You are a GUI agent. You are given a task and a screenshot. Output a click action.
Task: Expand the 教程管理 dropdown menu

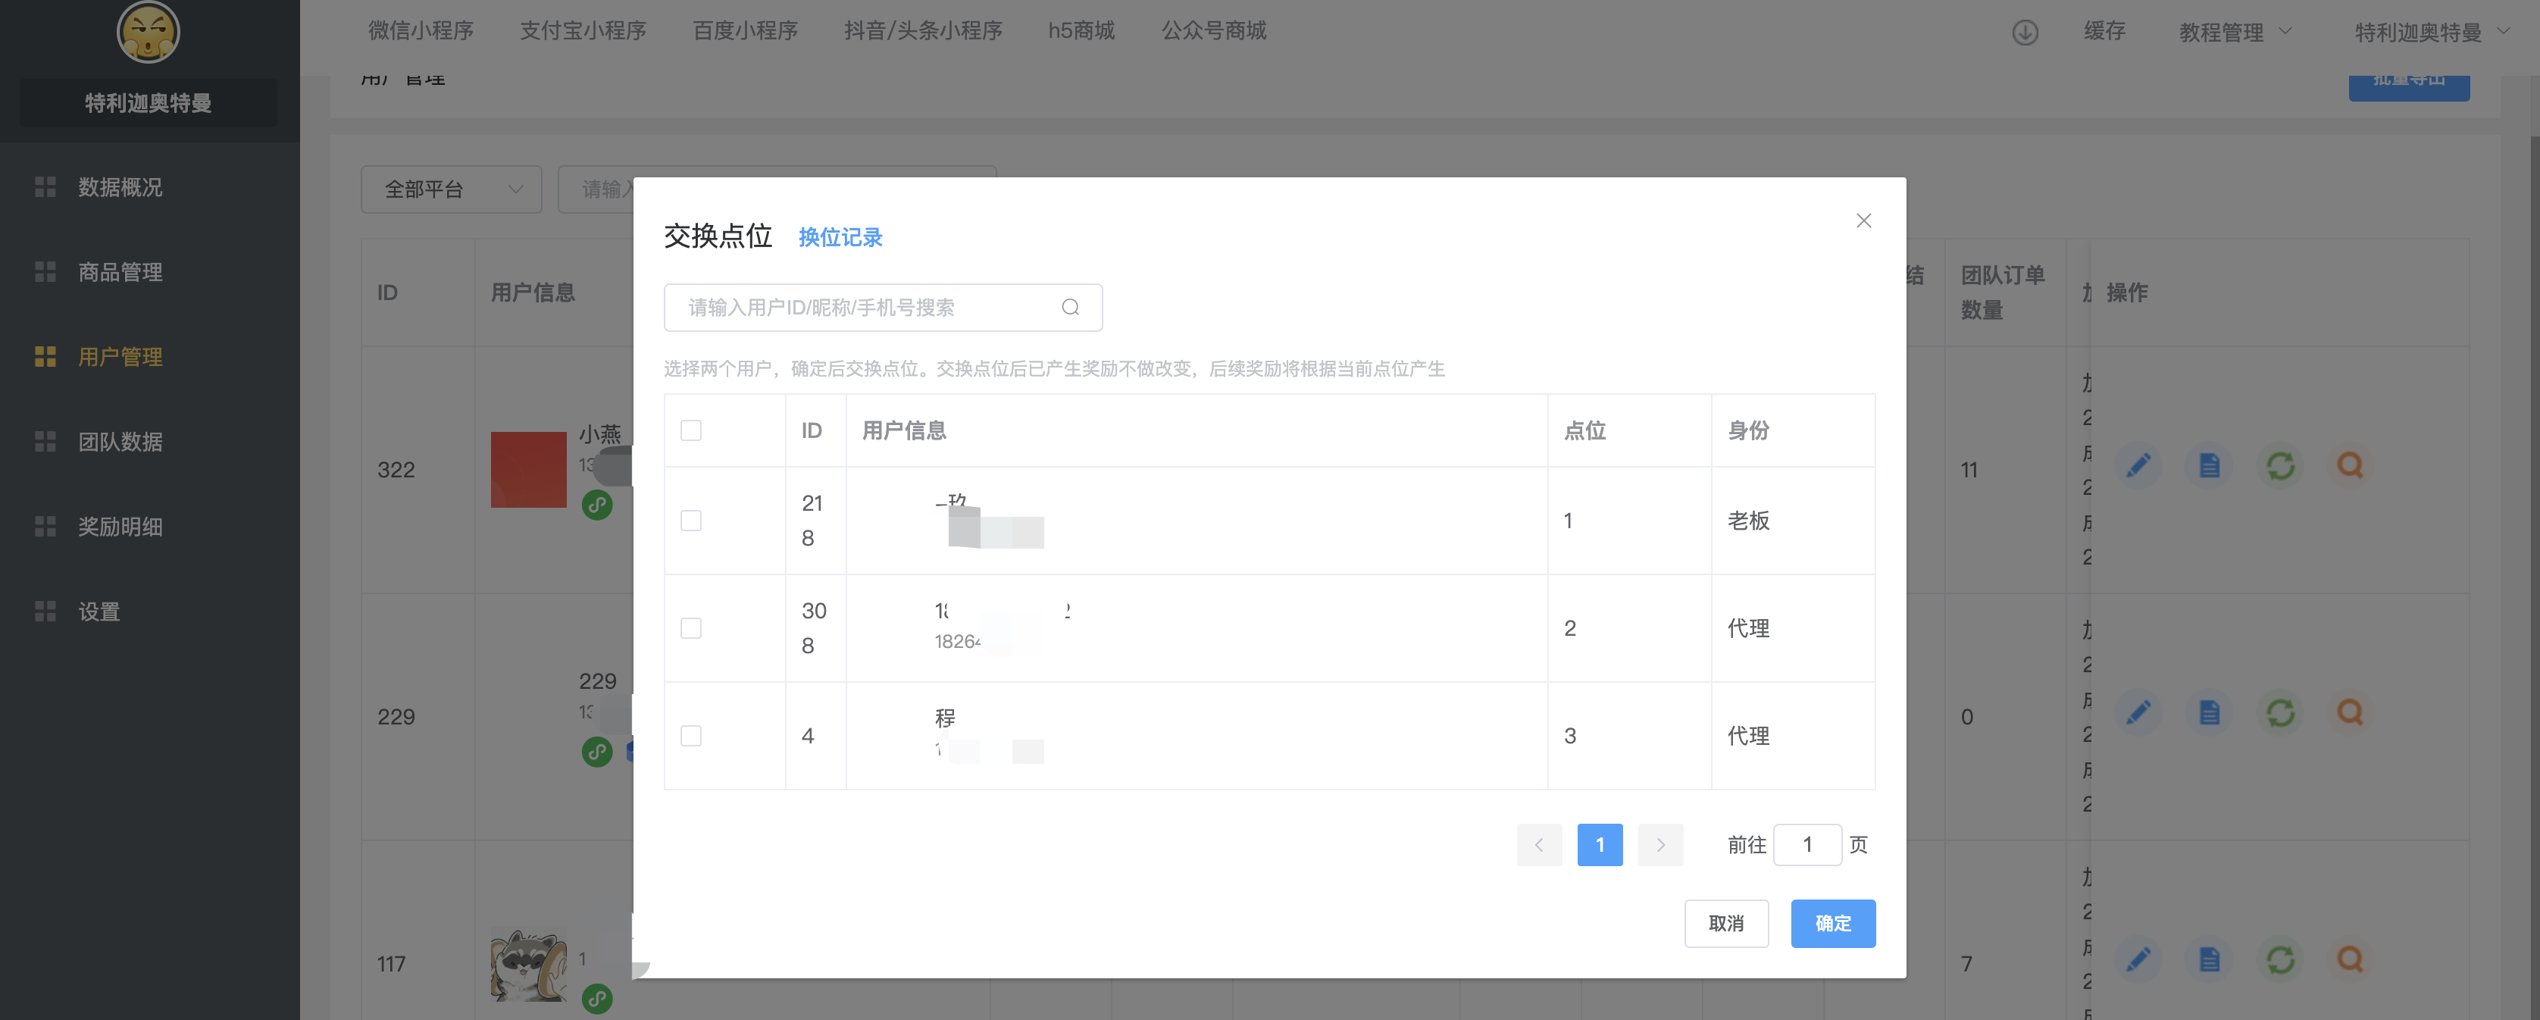click(2235, 33)
